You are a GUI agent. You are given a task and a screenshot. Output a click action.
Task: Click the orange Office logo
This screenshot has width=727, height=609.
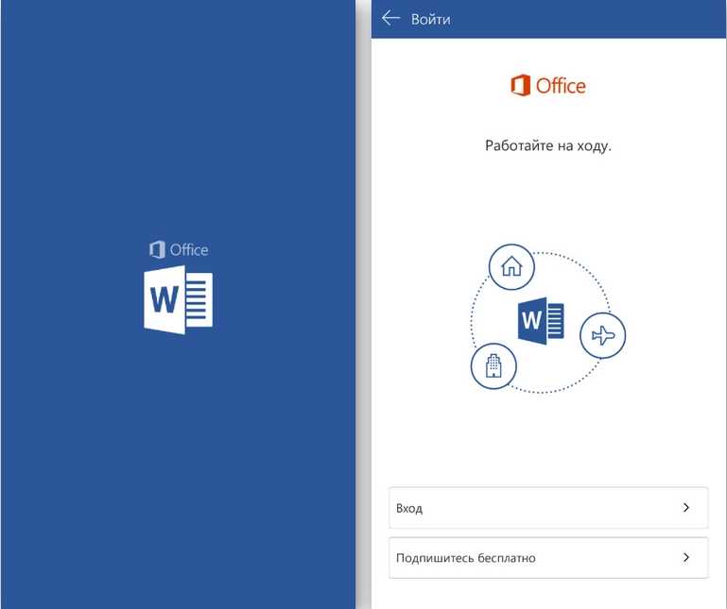click(548, 86)
